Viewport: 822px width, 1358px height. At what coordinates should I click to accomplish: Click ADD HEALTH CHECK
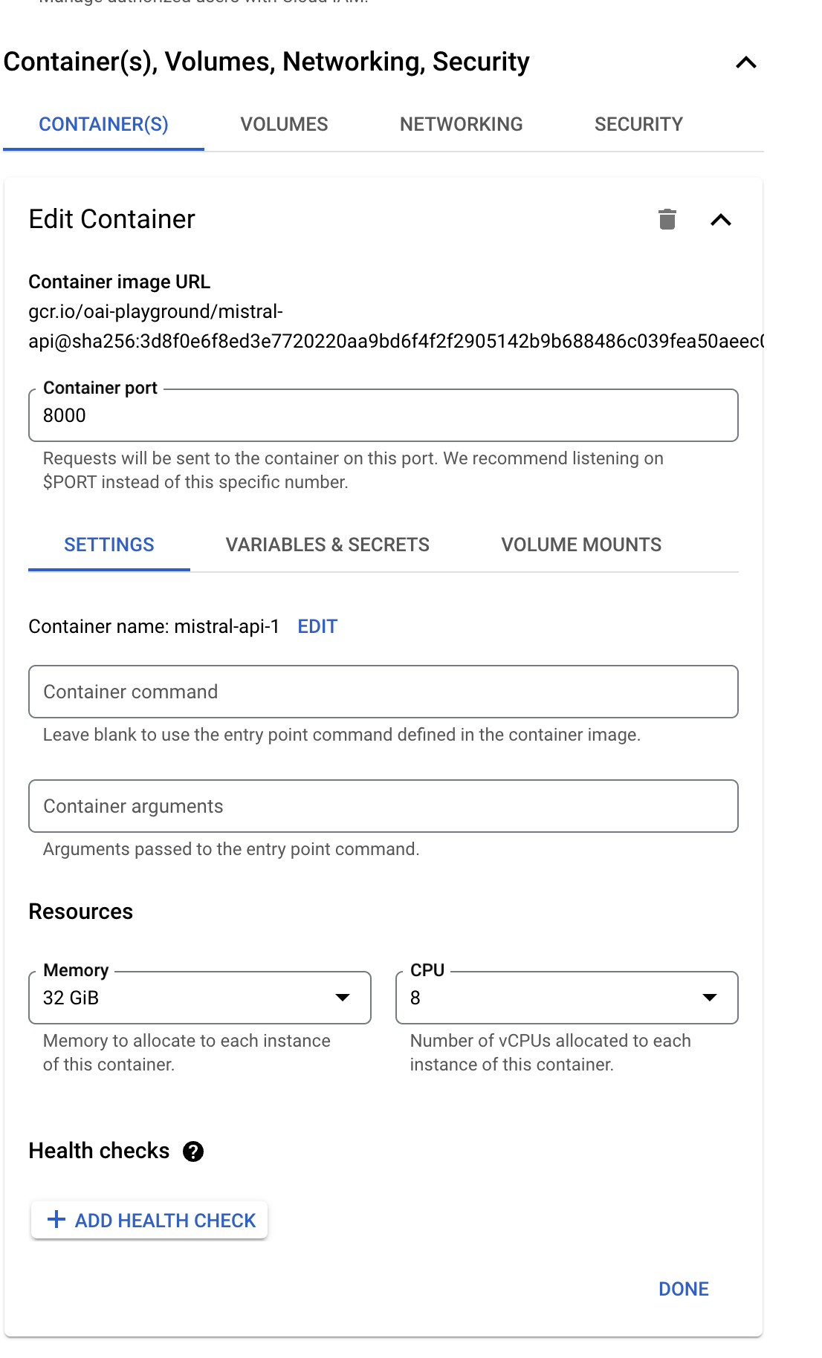coord(148,1219)
